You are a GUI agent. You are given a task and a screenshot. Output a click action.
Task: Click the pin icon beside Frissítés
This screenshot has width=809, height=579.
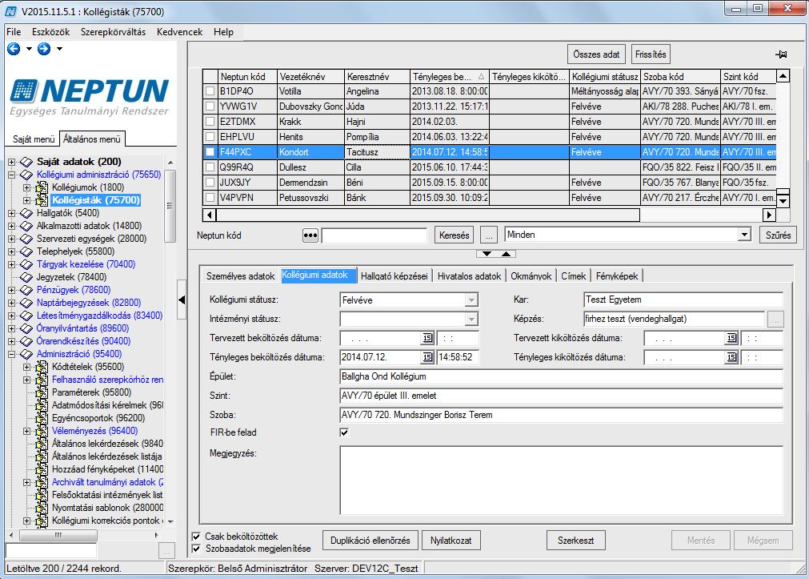(x=781, y=54)
